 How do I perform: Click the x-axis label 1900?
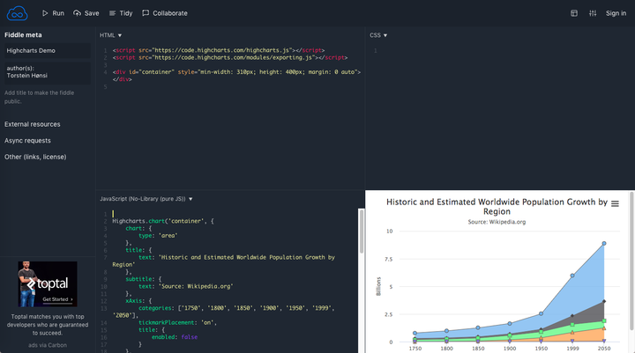pos(510,348)
